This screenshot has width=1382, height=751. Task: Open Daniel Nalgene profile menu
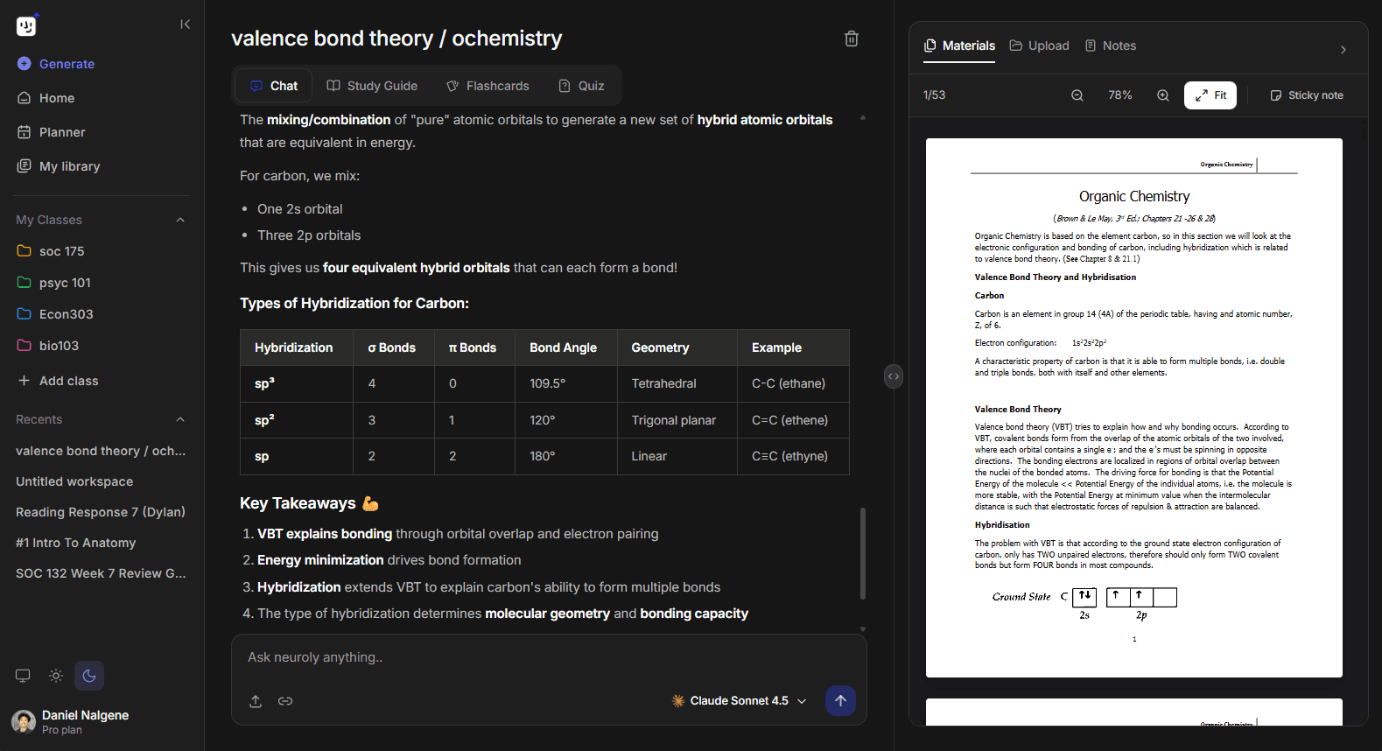pos(72,722)
